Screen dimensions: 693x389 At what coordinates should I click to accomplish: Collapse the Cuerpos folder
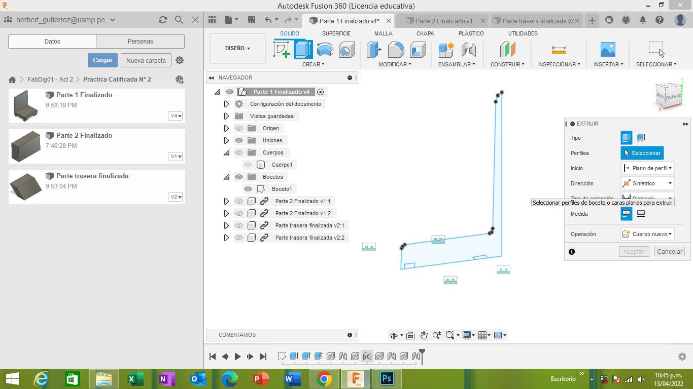(x=227, y=152)
